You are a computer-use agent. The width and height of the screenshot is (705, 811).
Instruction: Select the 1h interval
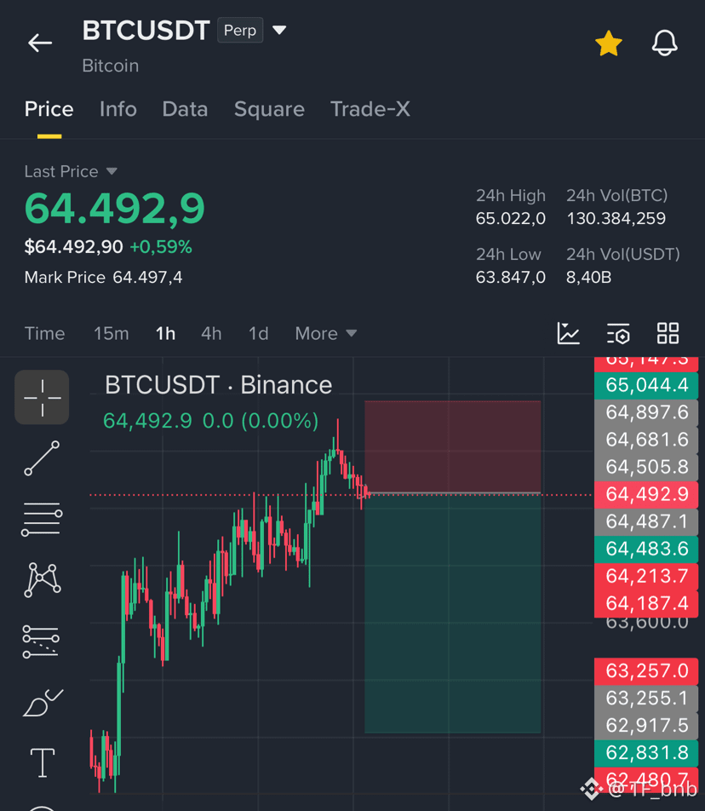pyautogui.click(x=165, y=334)
